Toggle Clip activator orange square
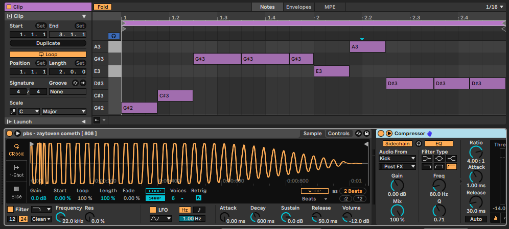The image size is (509, 229). (9, 7)
